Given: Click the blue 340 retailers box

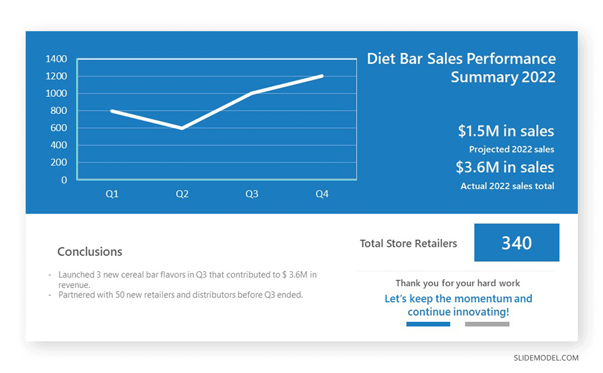Looking at the screenshot, I should [x=517, y=242].
